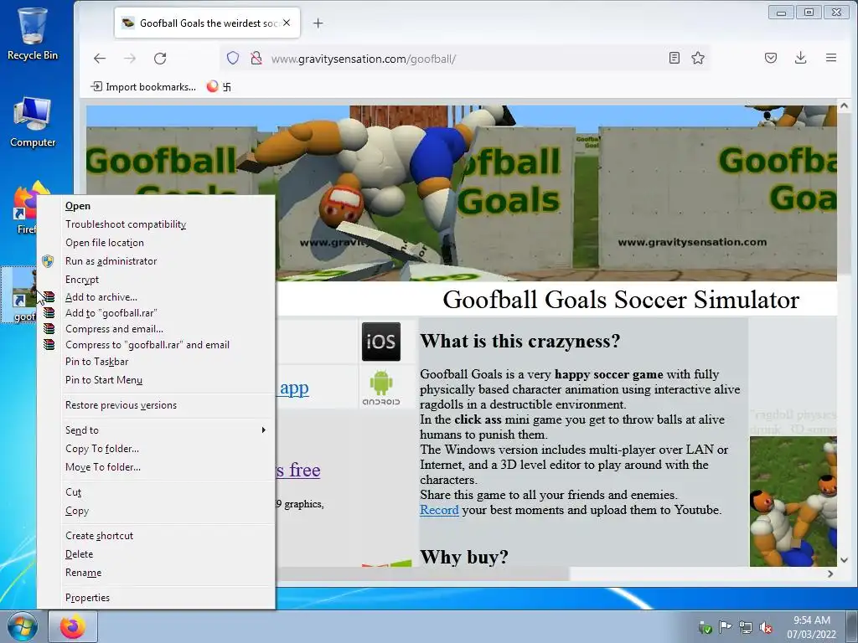The height and width of the screenshot is (643, 858).
Task: Choose Compress to "goofball.rar" and email
Action: (x=157, y=344)
